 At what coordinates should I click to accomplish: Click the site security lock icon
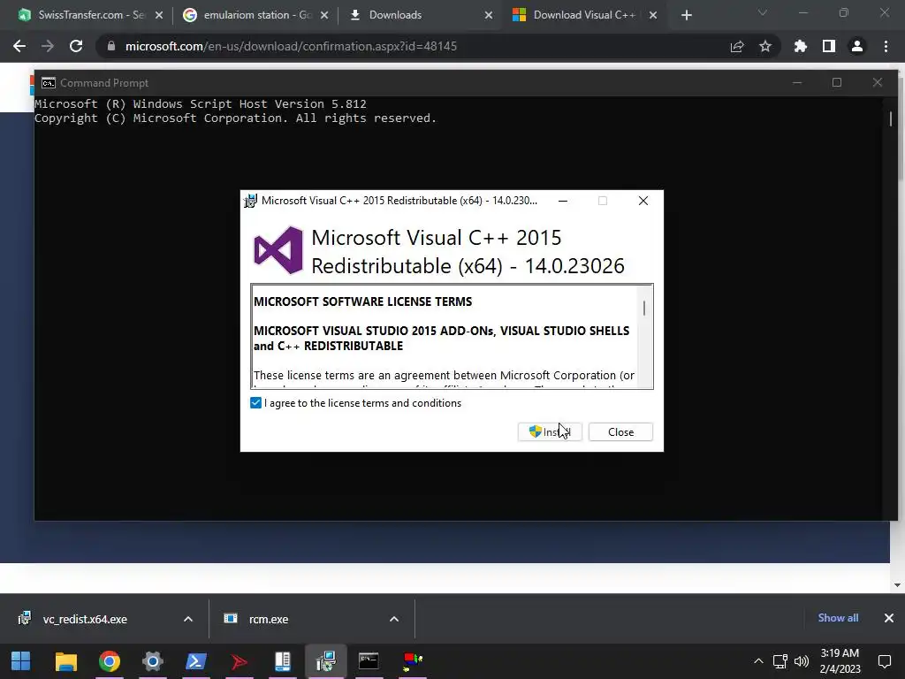coord(111,46)
